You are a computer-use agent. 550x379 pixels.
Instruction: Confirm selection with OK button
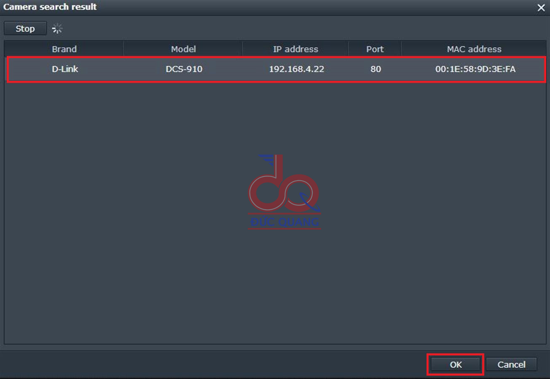pyautogui.click(x=456, y=365)
